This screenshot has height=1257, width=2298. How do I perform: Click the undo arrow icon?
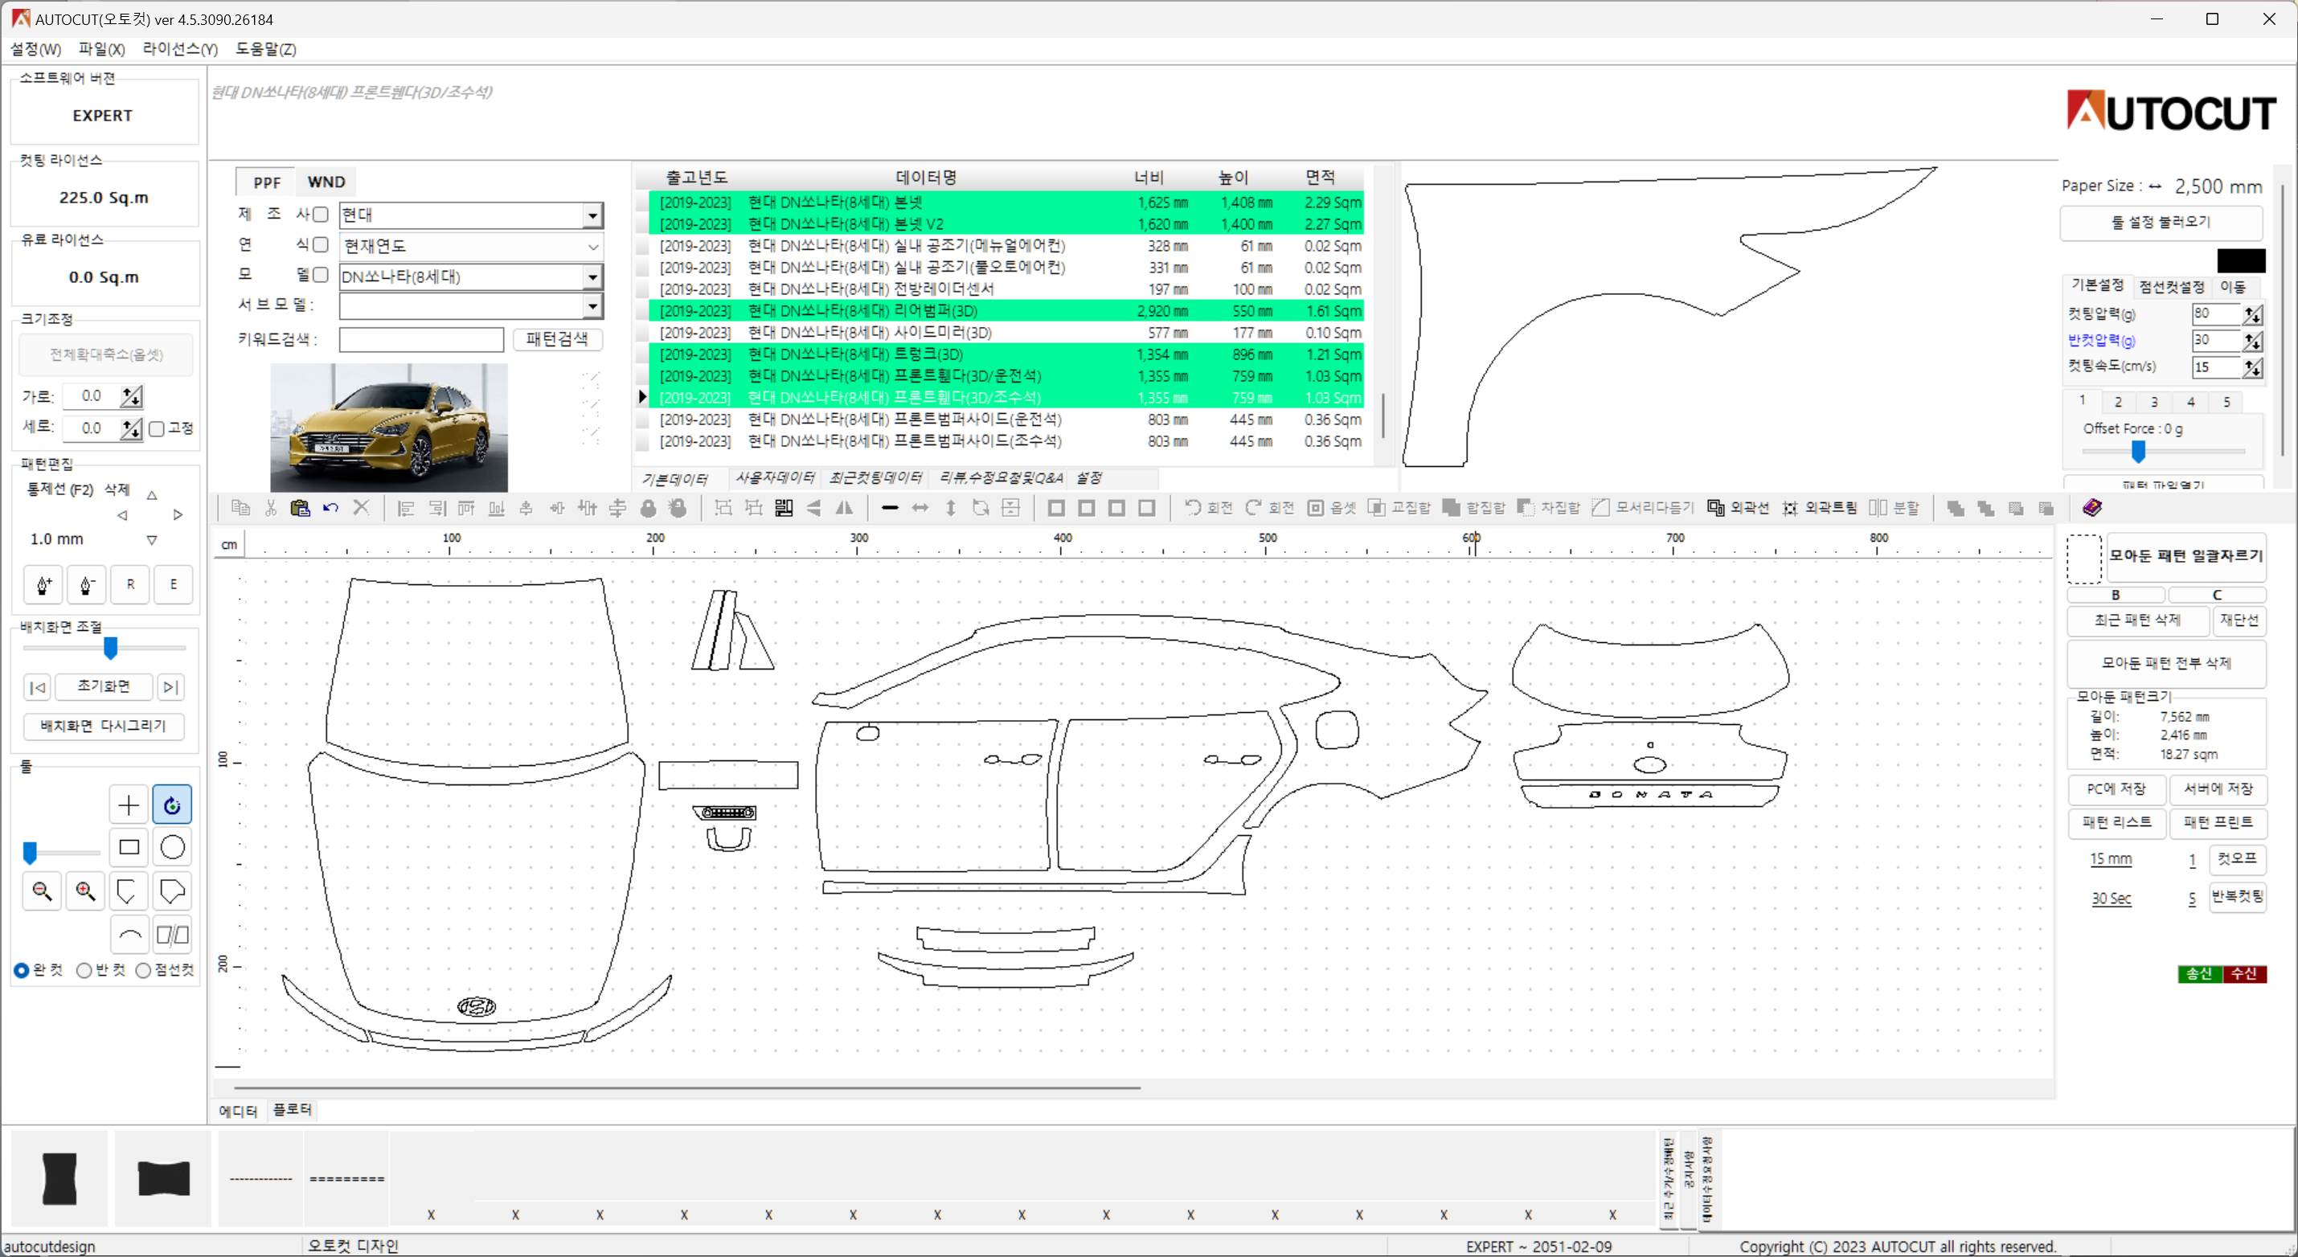coord(331,509)
